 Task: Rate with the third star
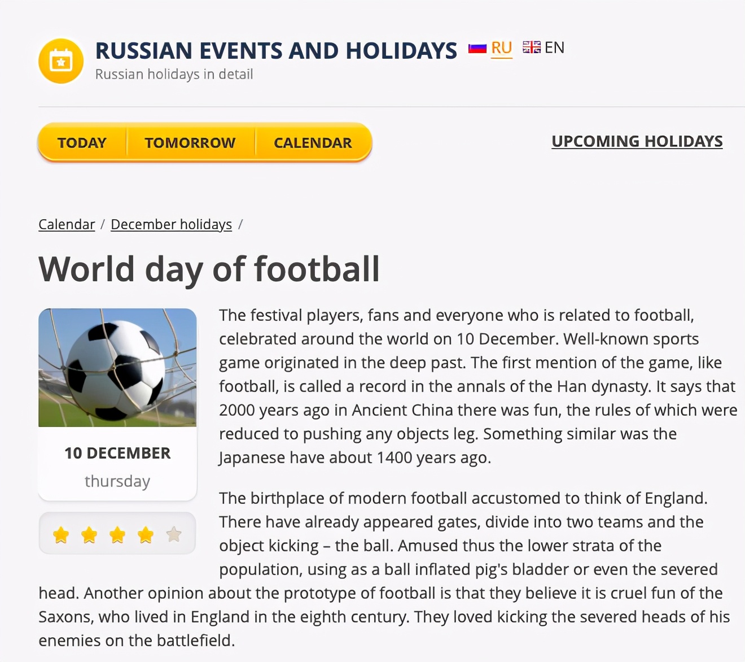pos(117,534)
